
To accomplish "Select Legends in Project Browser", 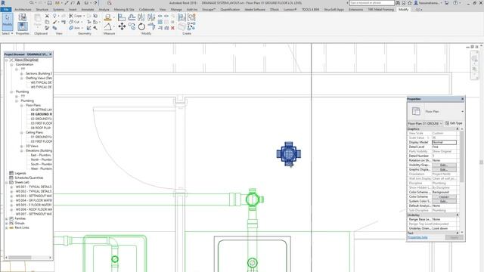I will pos(20,173).
